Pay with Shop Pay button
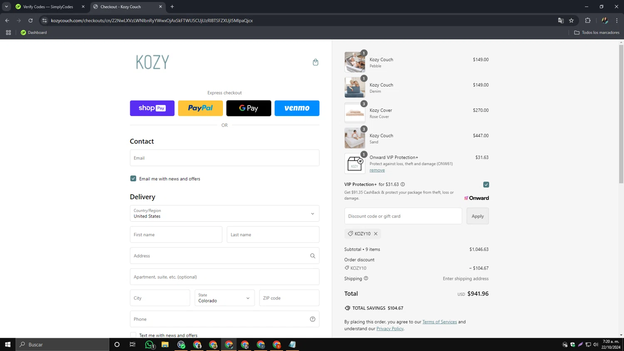The width and height of the screenshot is (624, 351). tap(152, 108)
